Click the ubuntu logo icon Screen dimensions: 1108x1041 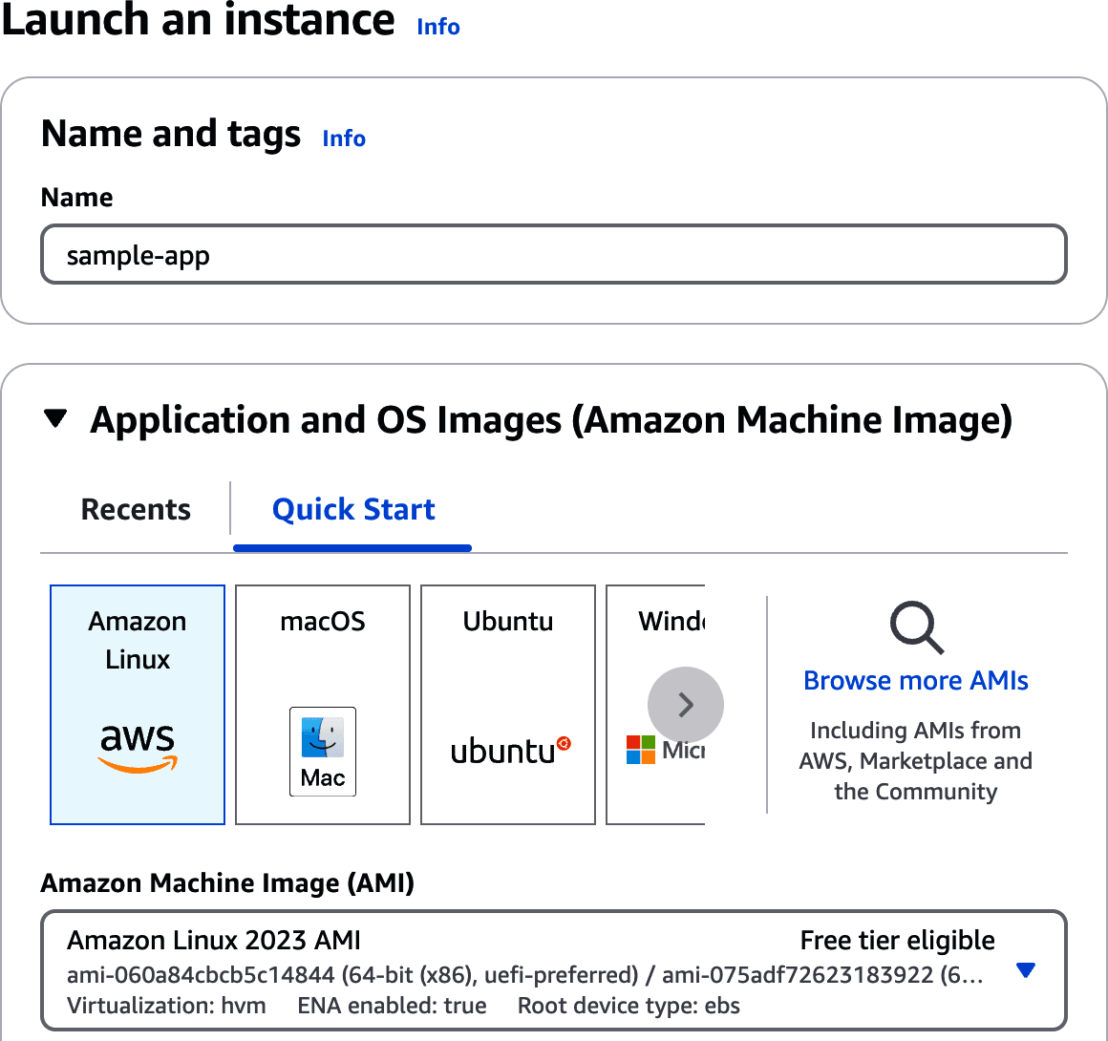point(510,751)
